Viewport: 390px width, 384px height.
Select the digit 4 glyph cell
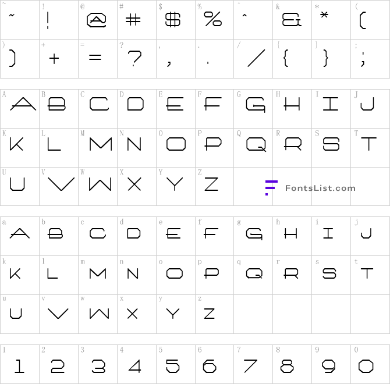click(x=137, y=364)
